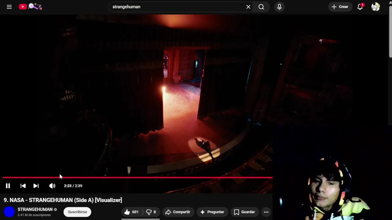The image size is (392, 220).
Task: Click the 2:23 / 2:39 time display
Action: (x=73, y=186)
